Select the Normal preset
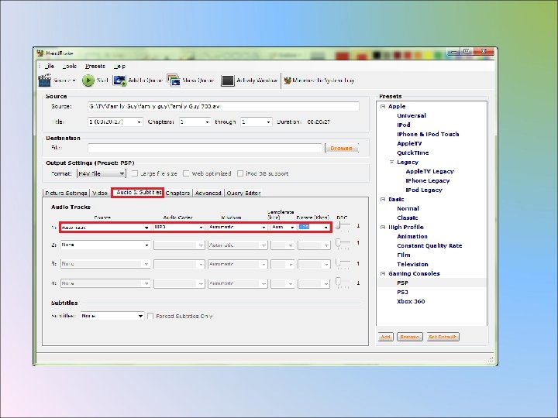The width and height of the screenshot is (558, 418). point(408,209)
